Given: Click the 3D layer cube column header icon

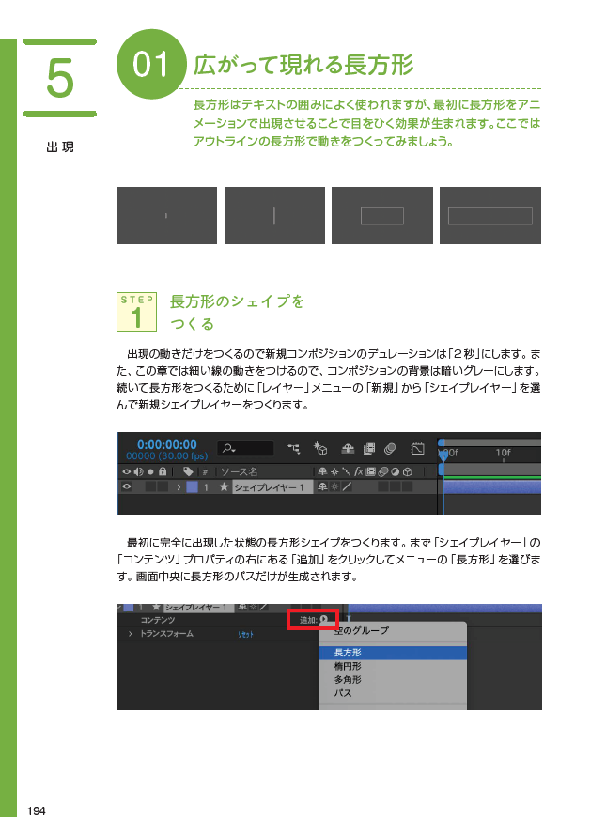Looking at the screenshot, I should [x=408, y=471].
